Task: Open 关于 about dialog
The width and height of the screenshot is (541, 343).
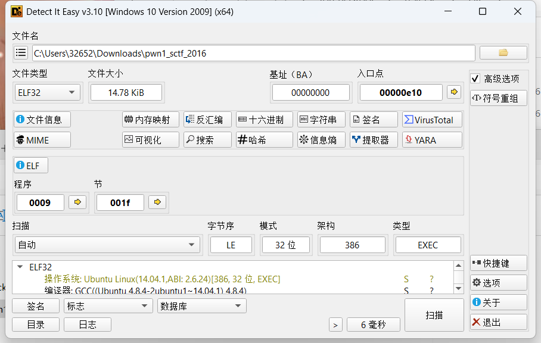Action: 499,303
